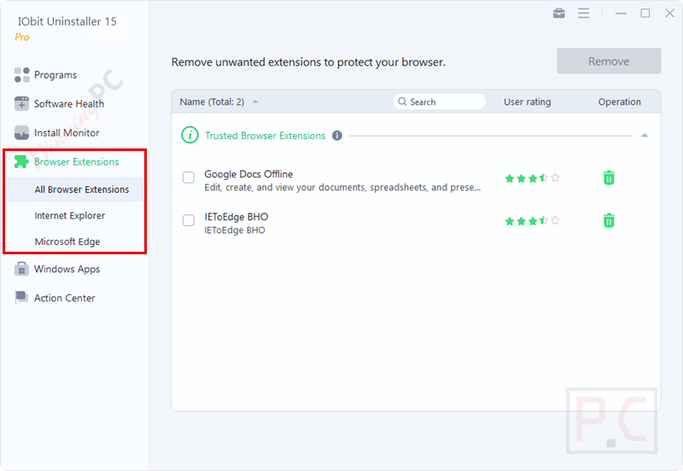The height and width of the screenshot is (471, 683).
Task: Click IEToEdge BHO star rating
Action: click(532, 221)
